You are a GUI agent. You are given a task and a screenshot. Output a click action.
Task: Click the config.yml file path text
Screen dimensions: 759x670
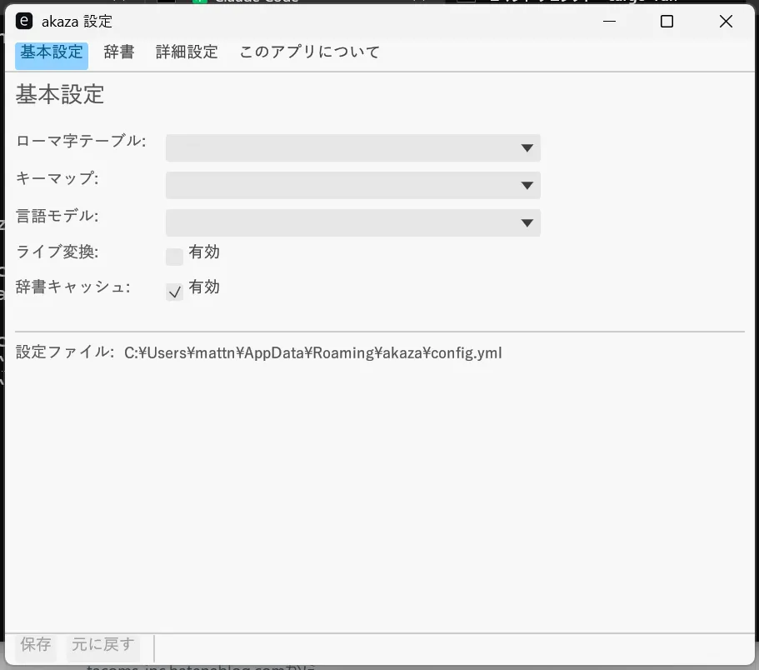[313, 352]
